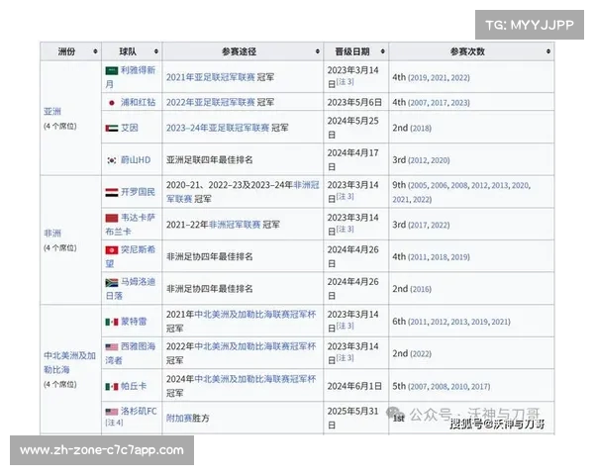Open the 浦和红钻 team link
The width and height of the screenshot is (594, 475).
[x=138, y=102]
